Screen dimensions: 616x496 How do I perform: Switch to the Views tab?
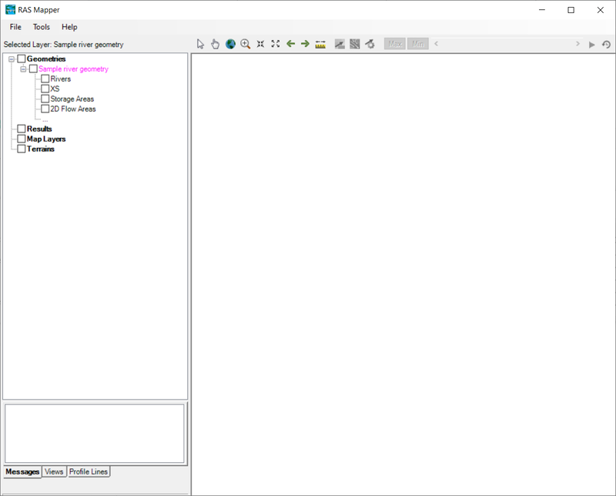point(54,471)
